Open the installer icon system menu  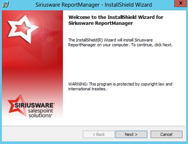click(x=5, y=5)
